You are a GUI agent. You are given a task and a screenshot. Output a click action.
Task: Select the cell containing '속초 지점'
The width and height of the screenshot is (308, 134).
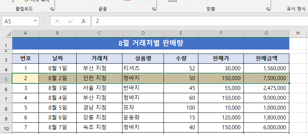point(99,128)
